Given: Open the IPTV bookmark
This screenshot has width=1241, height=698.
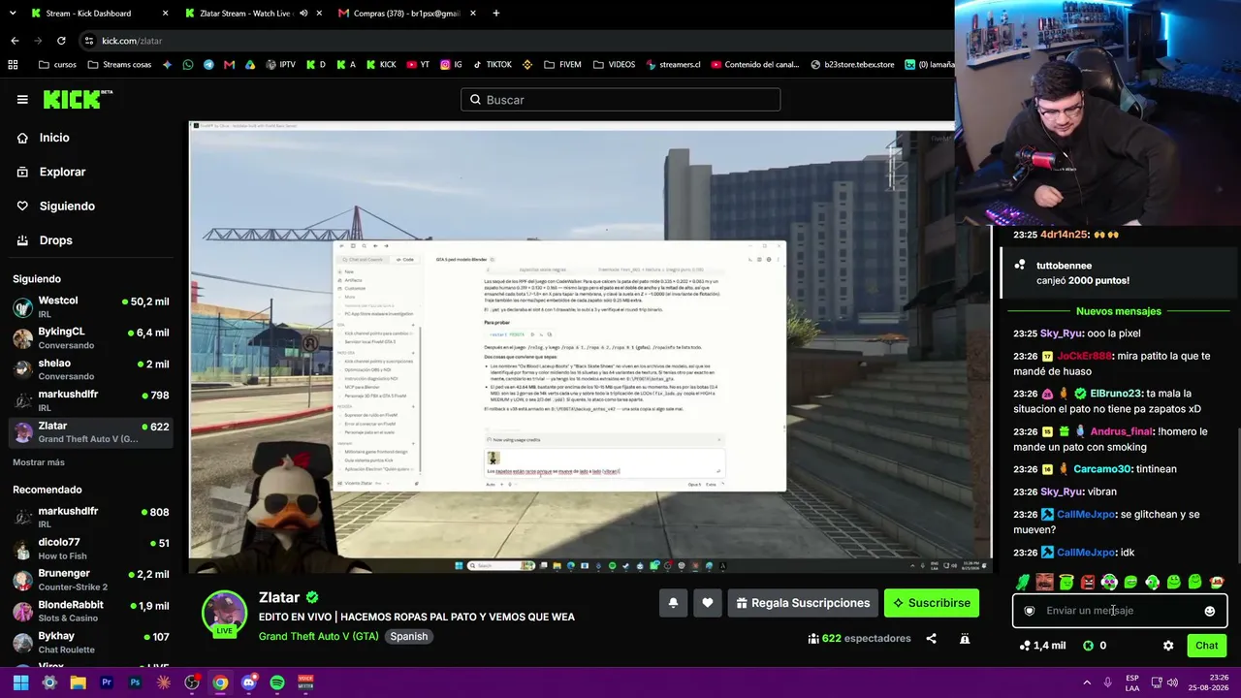Looking at the screenshot, I should (280, 65).
